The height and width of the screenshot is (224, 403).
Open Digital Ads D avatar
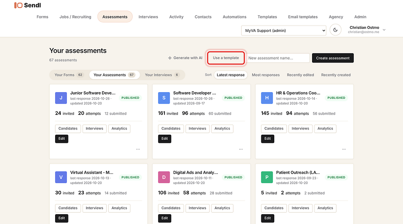click(x=164, y=177)
